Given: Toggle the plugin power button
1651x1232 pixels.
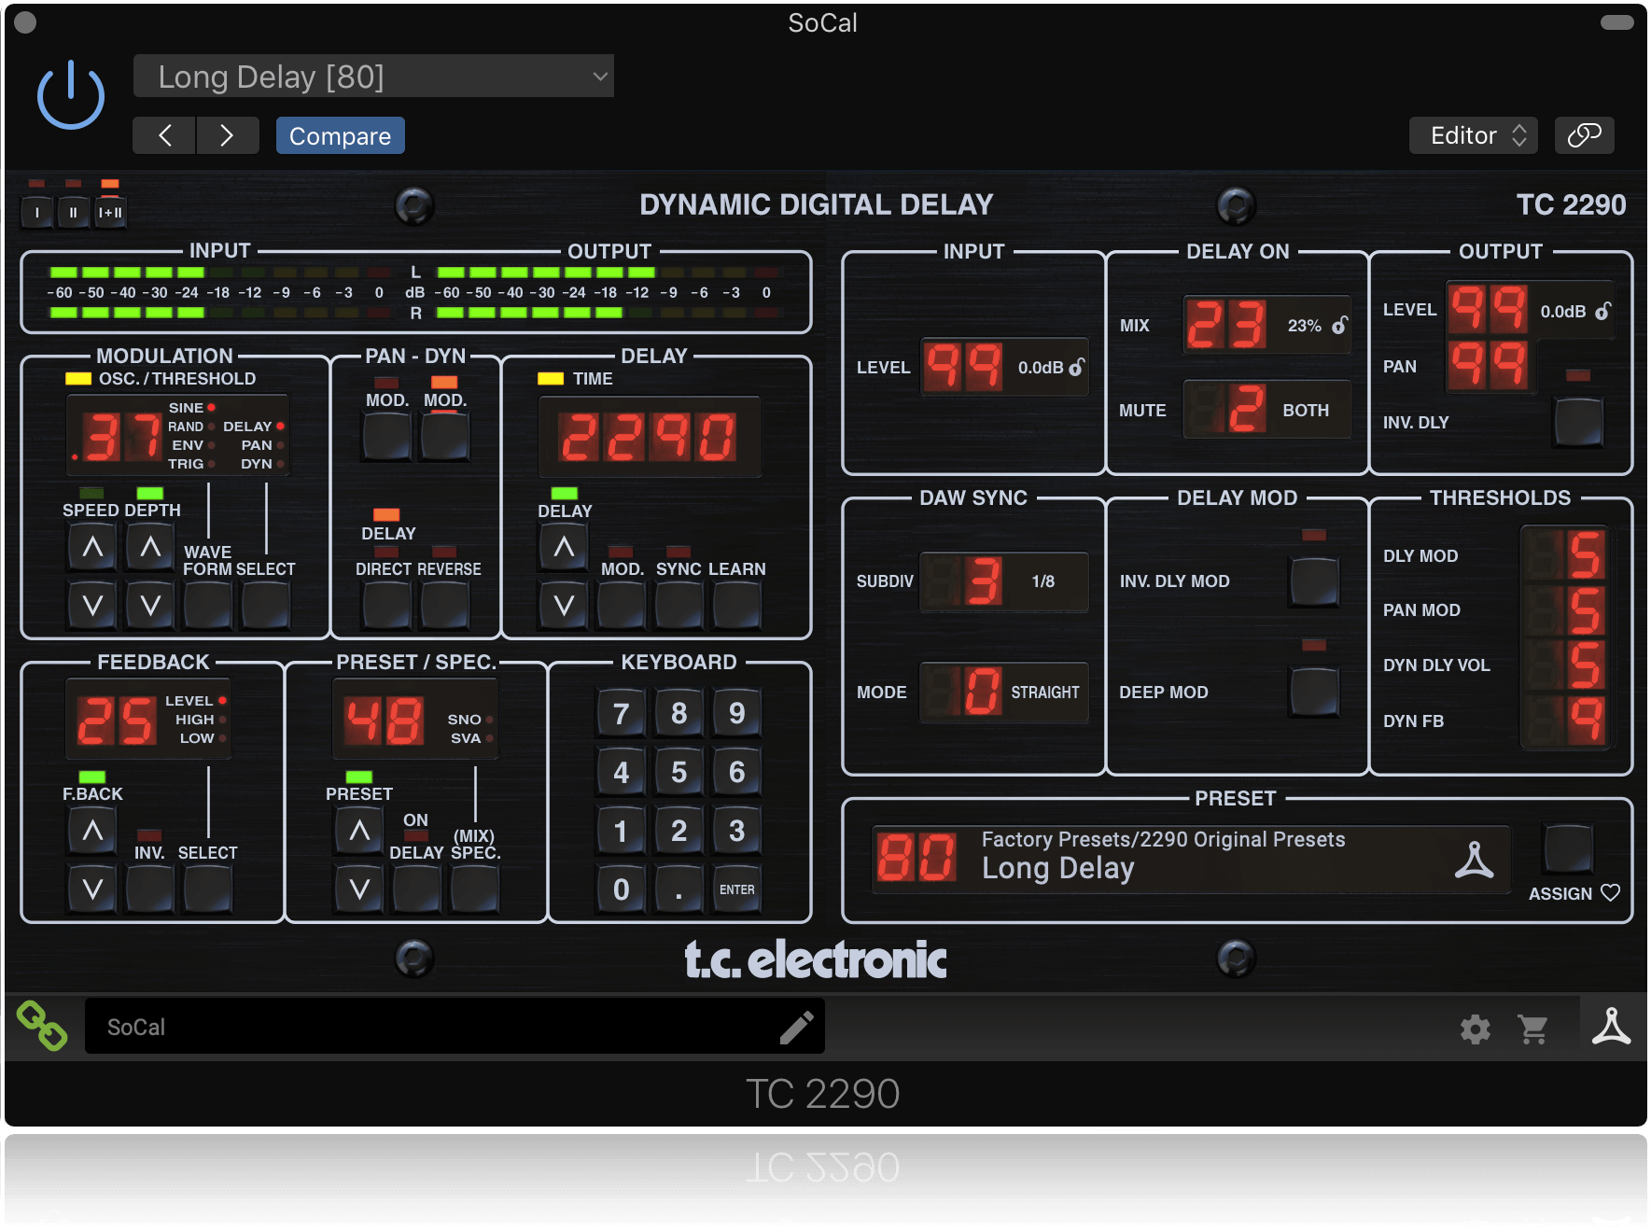Looking at the screenshot, I should tap(70, 93).
